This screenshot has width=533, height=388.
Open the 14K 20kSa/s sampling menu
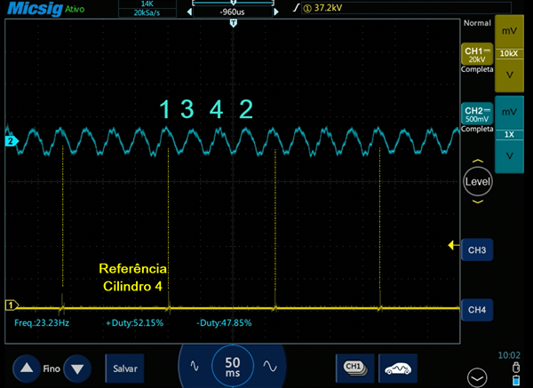coord(136,10)
